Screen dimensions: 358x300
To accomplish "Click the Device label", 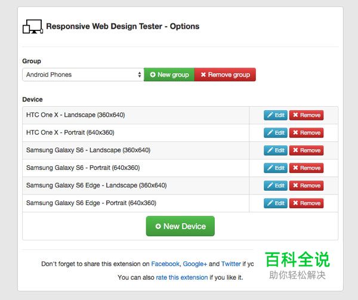I will [32, 100].
